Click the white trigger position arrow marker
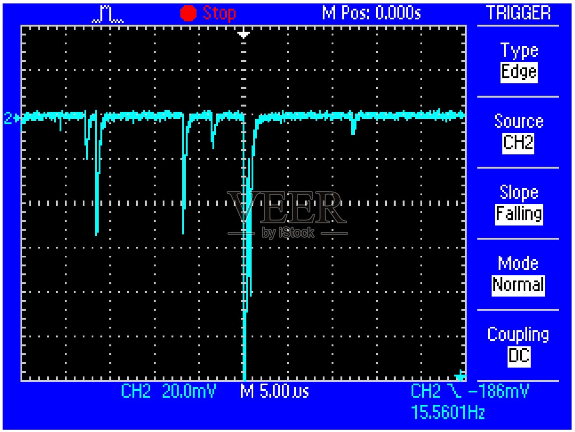 coord(244,34)
